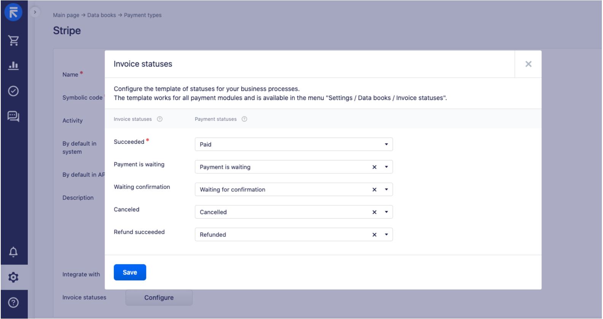Open the Notifications bell icon
The image size is (603, 319).
(13, 252)
